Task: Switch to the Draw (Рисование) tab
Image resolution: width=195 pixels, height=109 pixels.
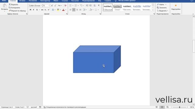Action: click(33, 1)
